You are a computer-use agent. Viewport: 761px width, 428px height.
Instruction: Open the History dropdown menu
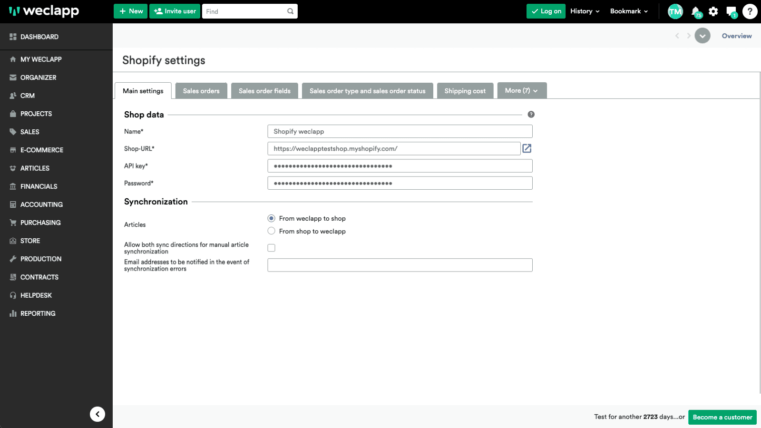pyautogui.click(x=585, y=11)
